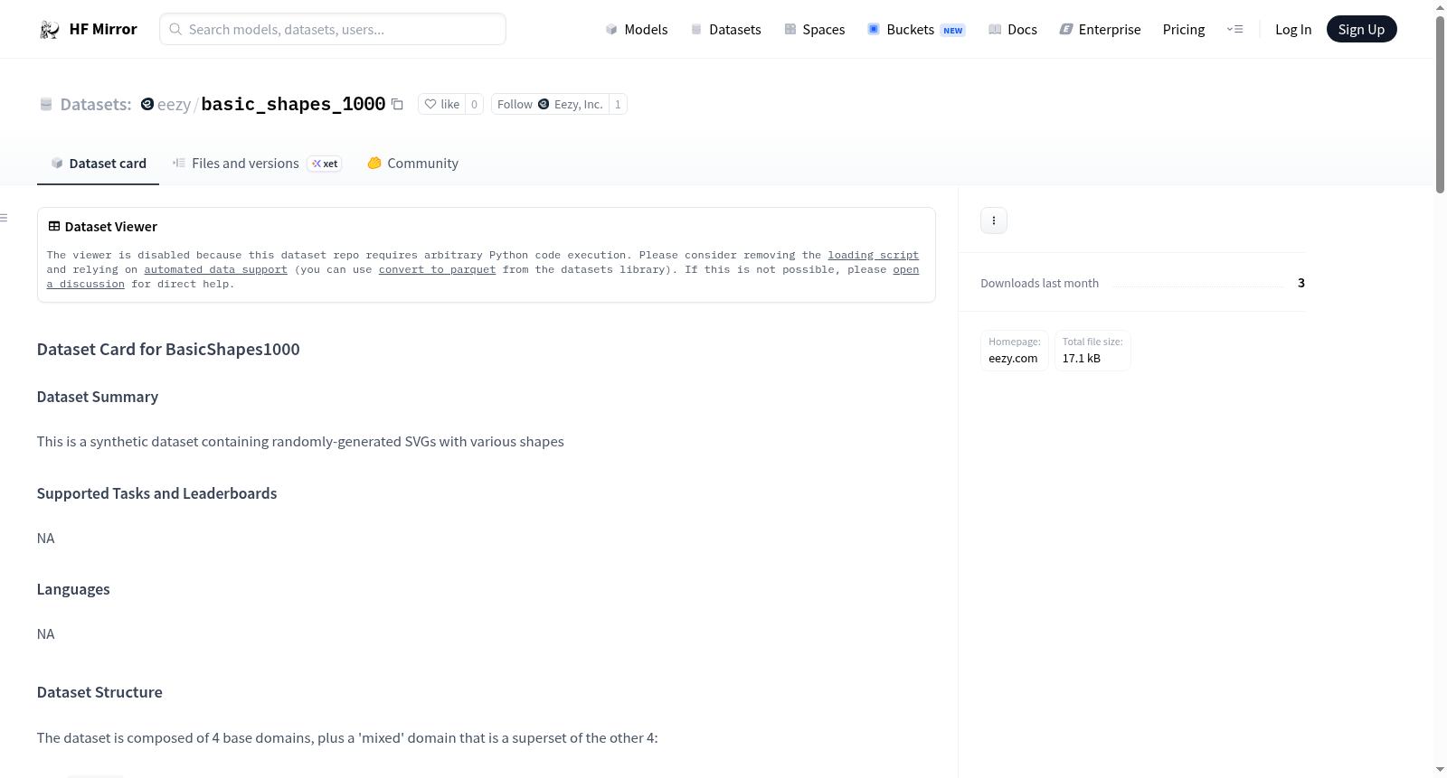
Task: Click the follower count 1
Action: pos(618,104)
